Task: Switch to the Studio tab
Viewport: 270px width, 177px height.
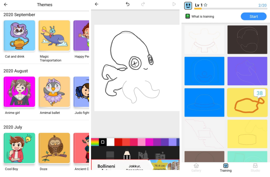Action: (x=255, y=167)
